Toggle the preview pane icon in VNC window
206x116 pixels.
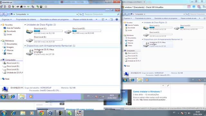tap(111, 19)
